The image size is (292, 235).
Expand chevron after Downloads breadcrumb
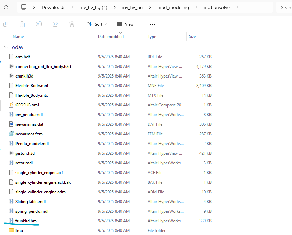click(x=72, y=7)
